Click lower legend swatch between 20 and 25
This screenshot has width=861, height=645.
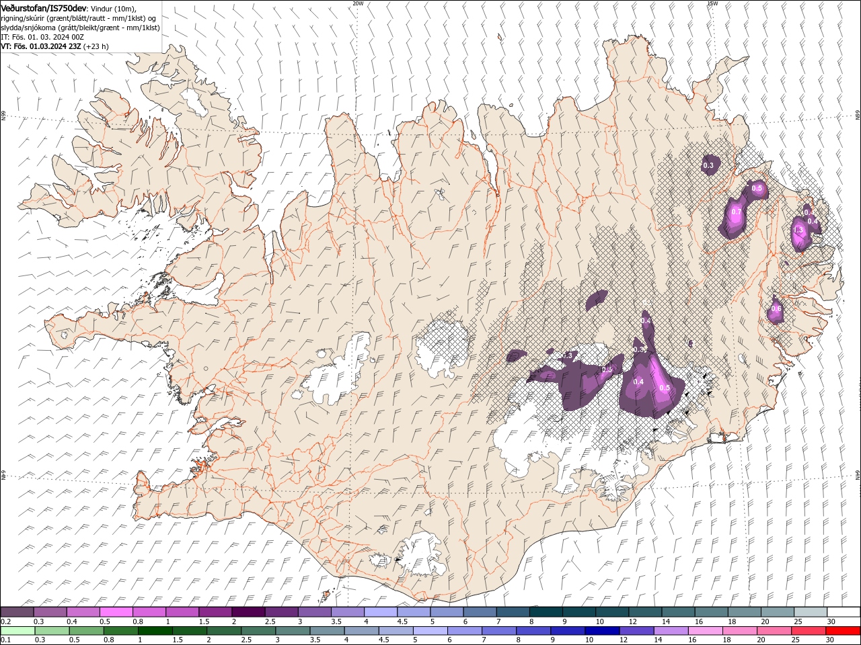[x=774, y=631]
